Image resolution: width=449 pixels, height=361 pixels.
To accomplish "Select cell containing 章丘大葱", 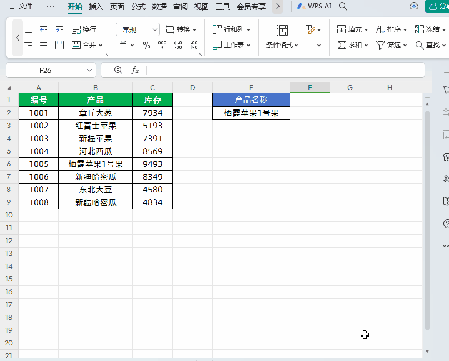I will coord(96,113).
